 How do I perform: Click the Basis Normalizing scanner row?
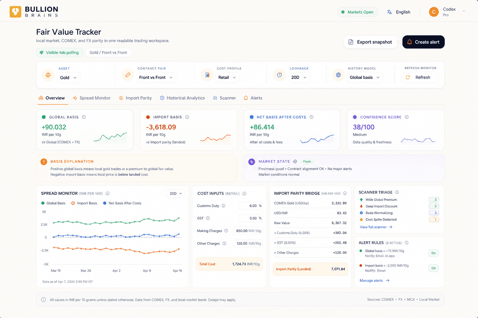399,213
